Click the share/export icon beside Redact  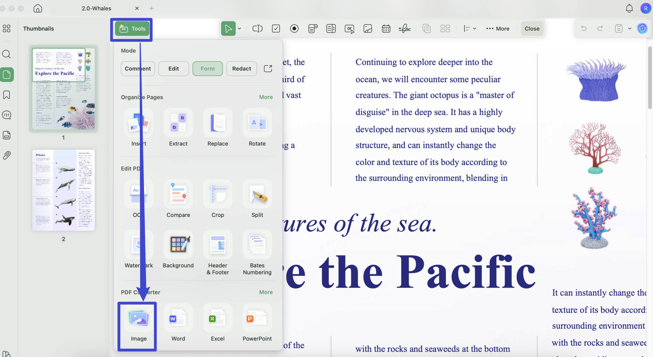click(x=268, y=69)
